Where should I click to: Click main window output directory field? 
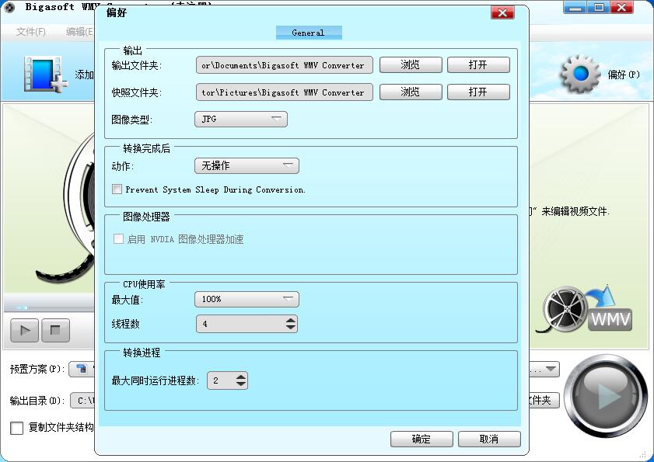point(82,401)
